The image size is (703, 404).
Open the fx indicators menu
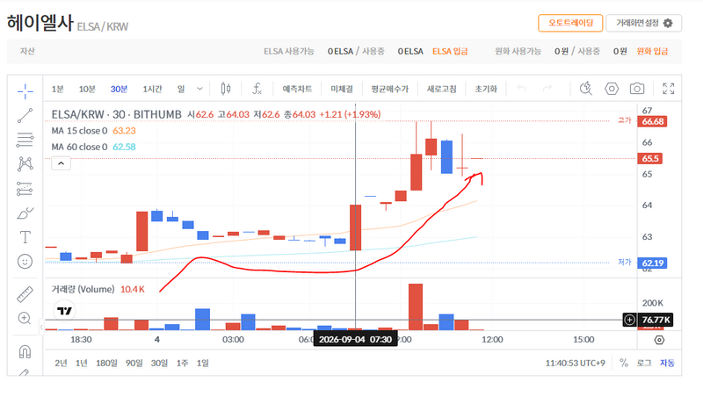pyautogui.click(x=257, y=89)
